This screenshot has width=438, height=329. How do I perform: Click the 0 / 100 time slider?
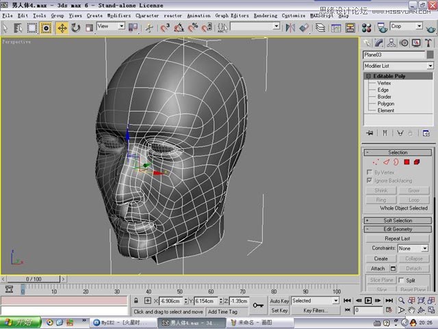click(x=32, y=279)
